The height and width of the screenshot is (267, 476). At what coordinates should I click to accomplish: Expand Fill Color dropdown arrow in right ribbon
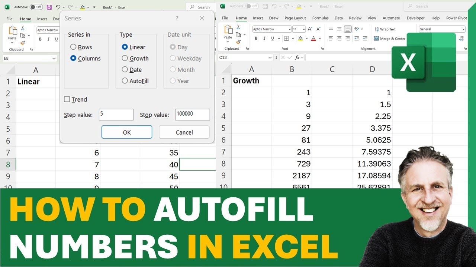click(306, 38)
